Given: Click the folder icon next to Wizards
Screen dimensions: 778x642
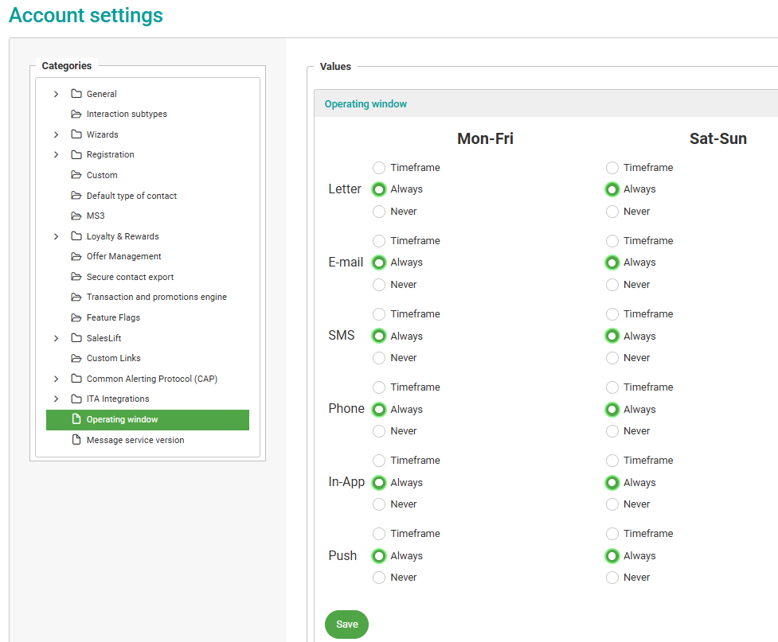Looking at the screenshot, I should [x=76, y=134].
